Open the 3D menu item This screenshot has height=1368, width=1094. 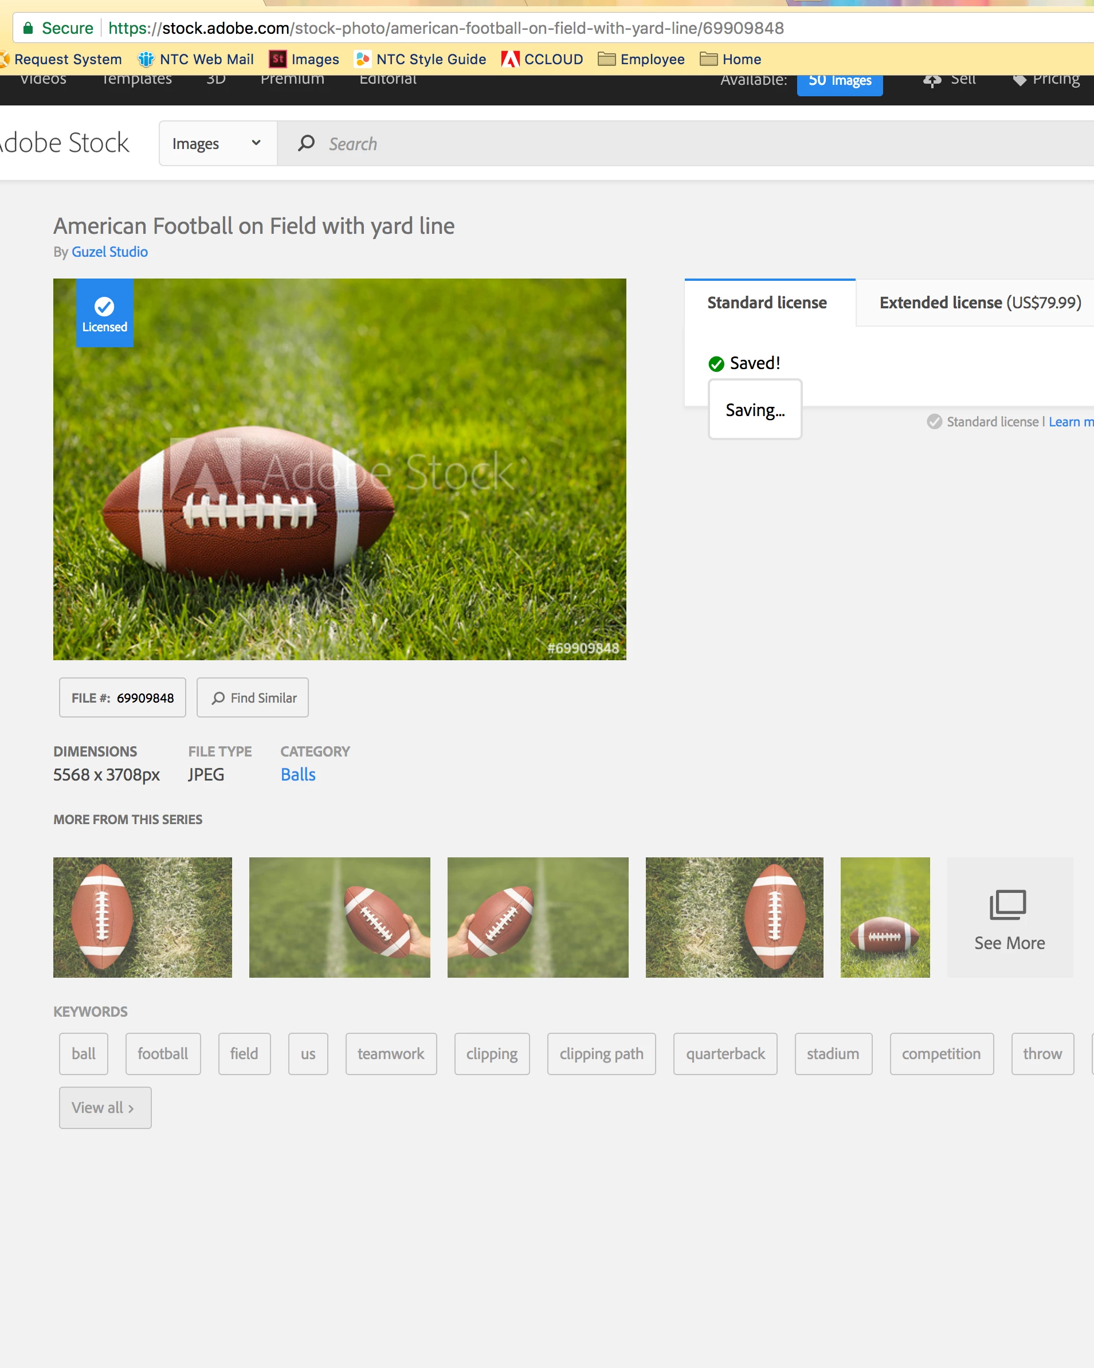(215, 79)
